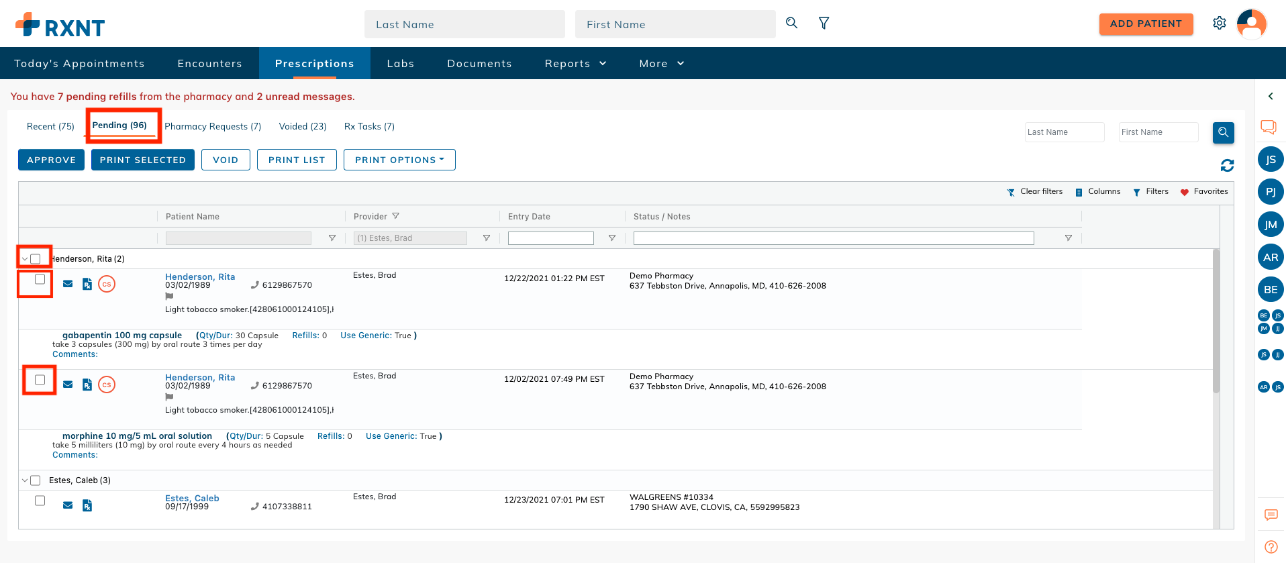Viewport: 1286px width, 563px height.
Task: Click the Approve button
Action: pos(51,160)
